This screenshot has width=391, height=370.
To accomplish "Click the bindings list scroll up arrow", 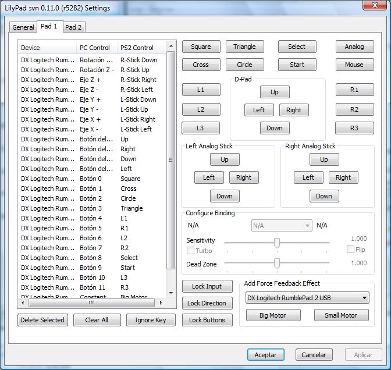I will pos(171,46).
